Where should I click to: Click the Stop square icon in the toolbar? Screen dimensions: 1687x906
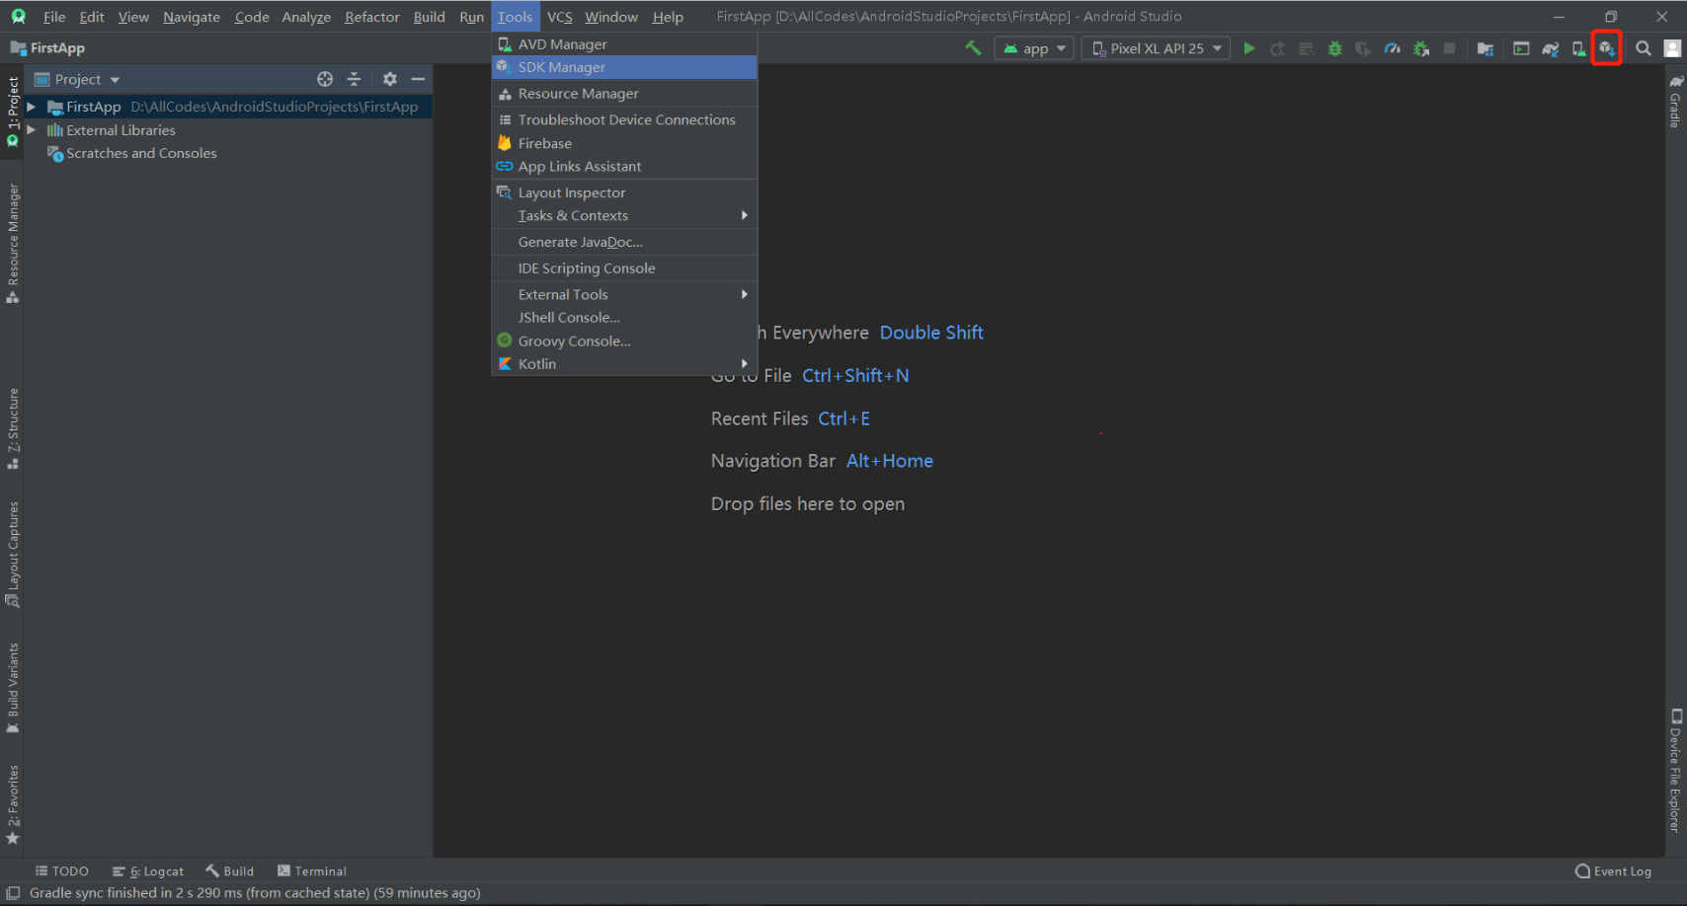[1449, 48]
